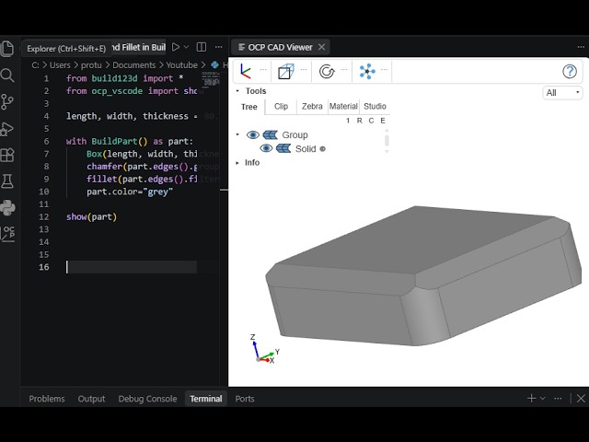Image resolution: width=589 pixels, height=442 pixels.
Task: Open the Search view in activity bar
Action: click(7, 76)
